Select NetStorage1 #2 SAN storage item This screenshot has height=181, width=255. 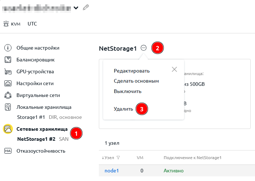36,139
